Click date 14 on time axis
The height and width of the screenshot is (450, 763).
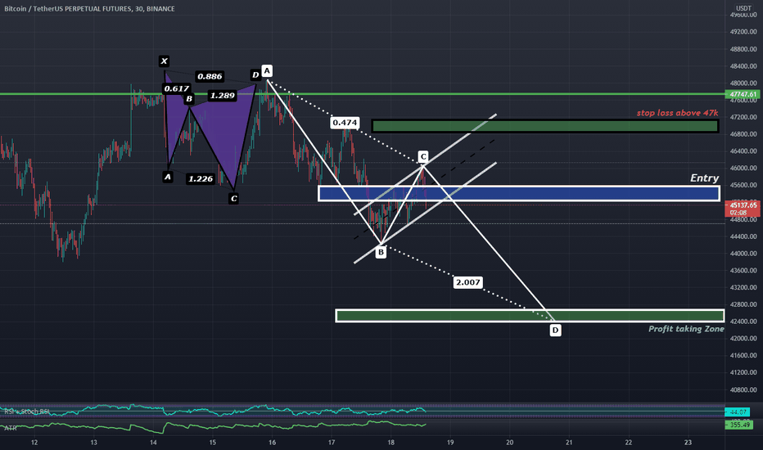[x=153, y=442]
